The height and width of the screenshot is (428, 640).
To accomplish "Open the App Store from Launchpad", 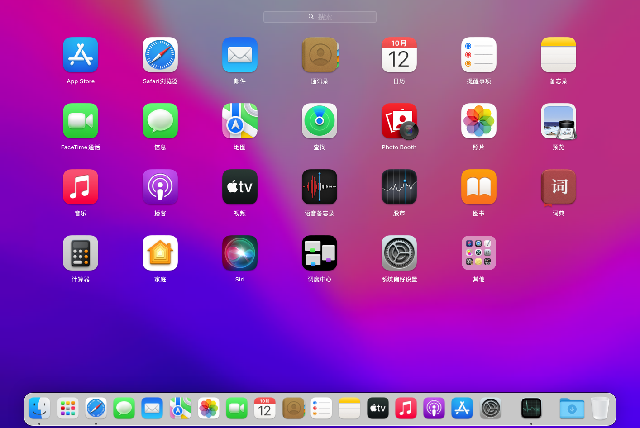I will tap(81, 55).
